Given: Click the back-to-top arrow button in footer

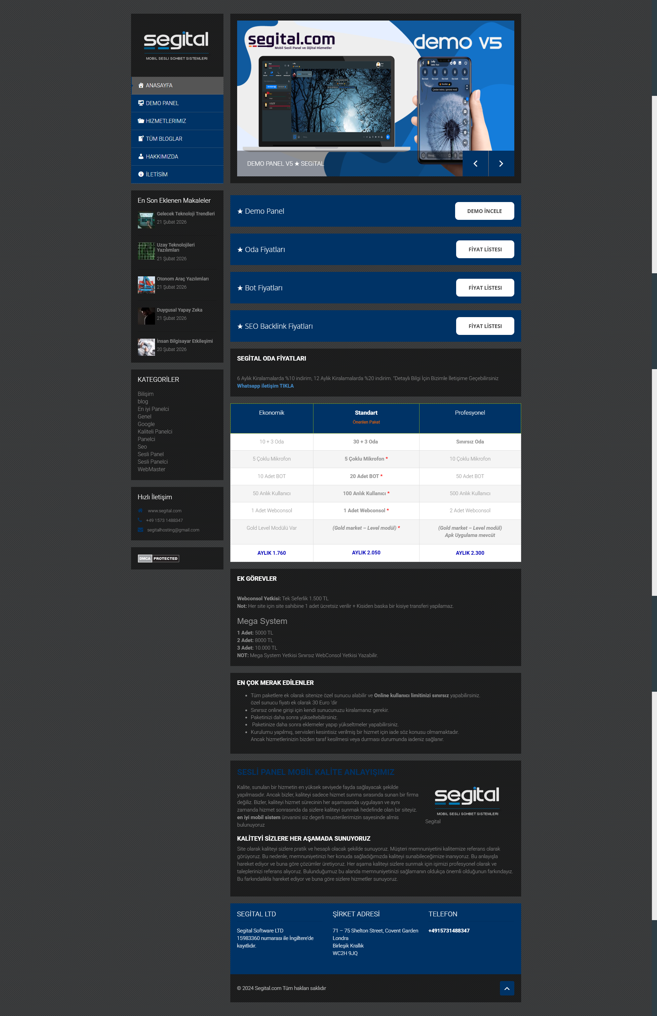Looking at the screenshot, I should (507, 988).
